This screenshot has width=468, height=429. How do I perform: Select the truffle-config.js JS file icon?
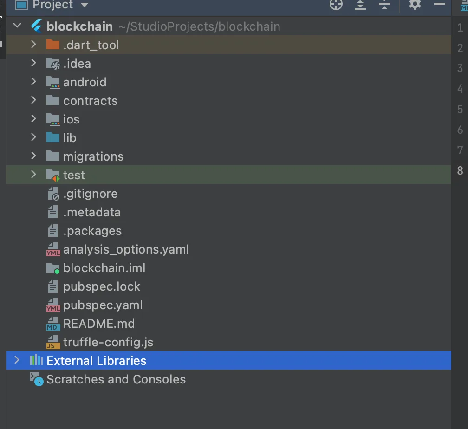53,342
